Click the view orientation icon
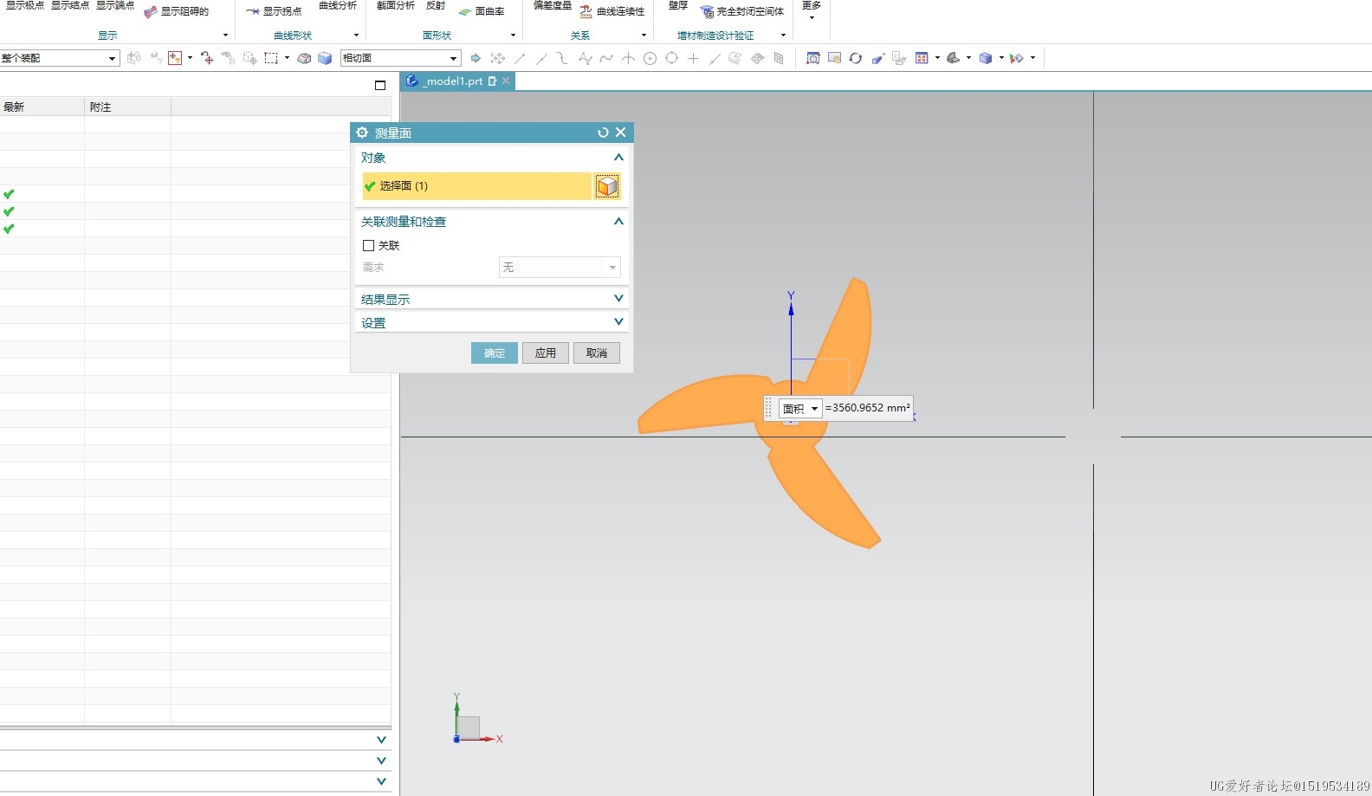 953,58
